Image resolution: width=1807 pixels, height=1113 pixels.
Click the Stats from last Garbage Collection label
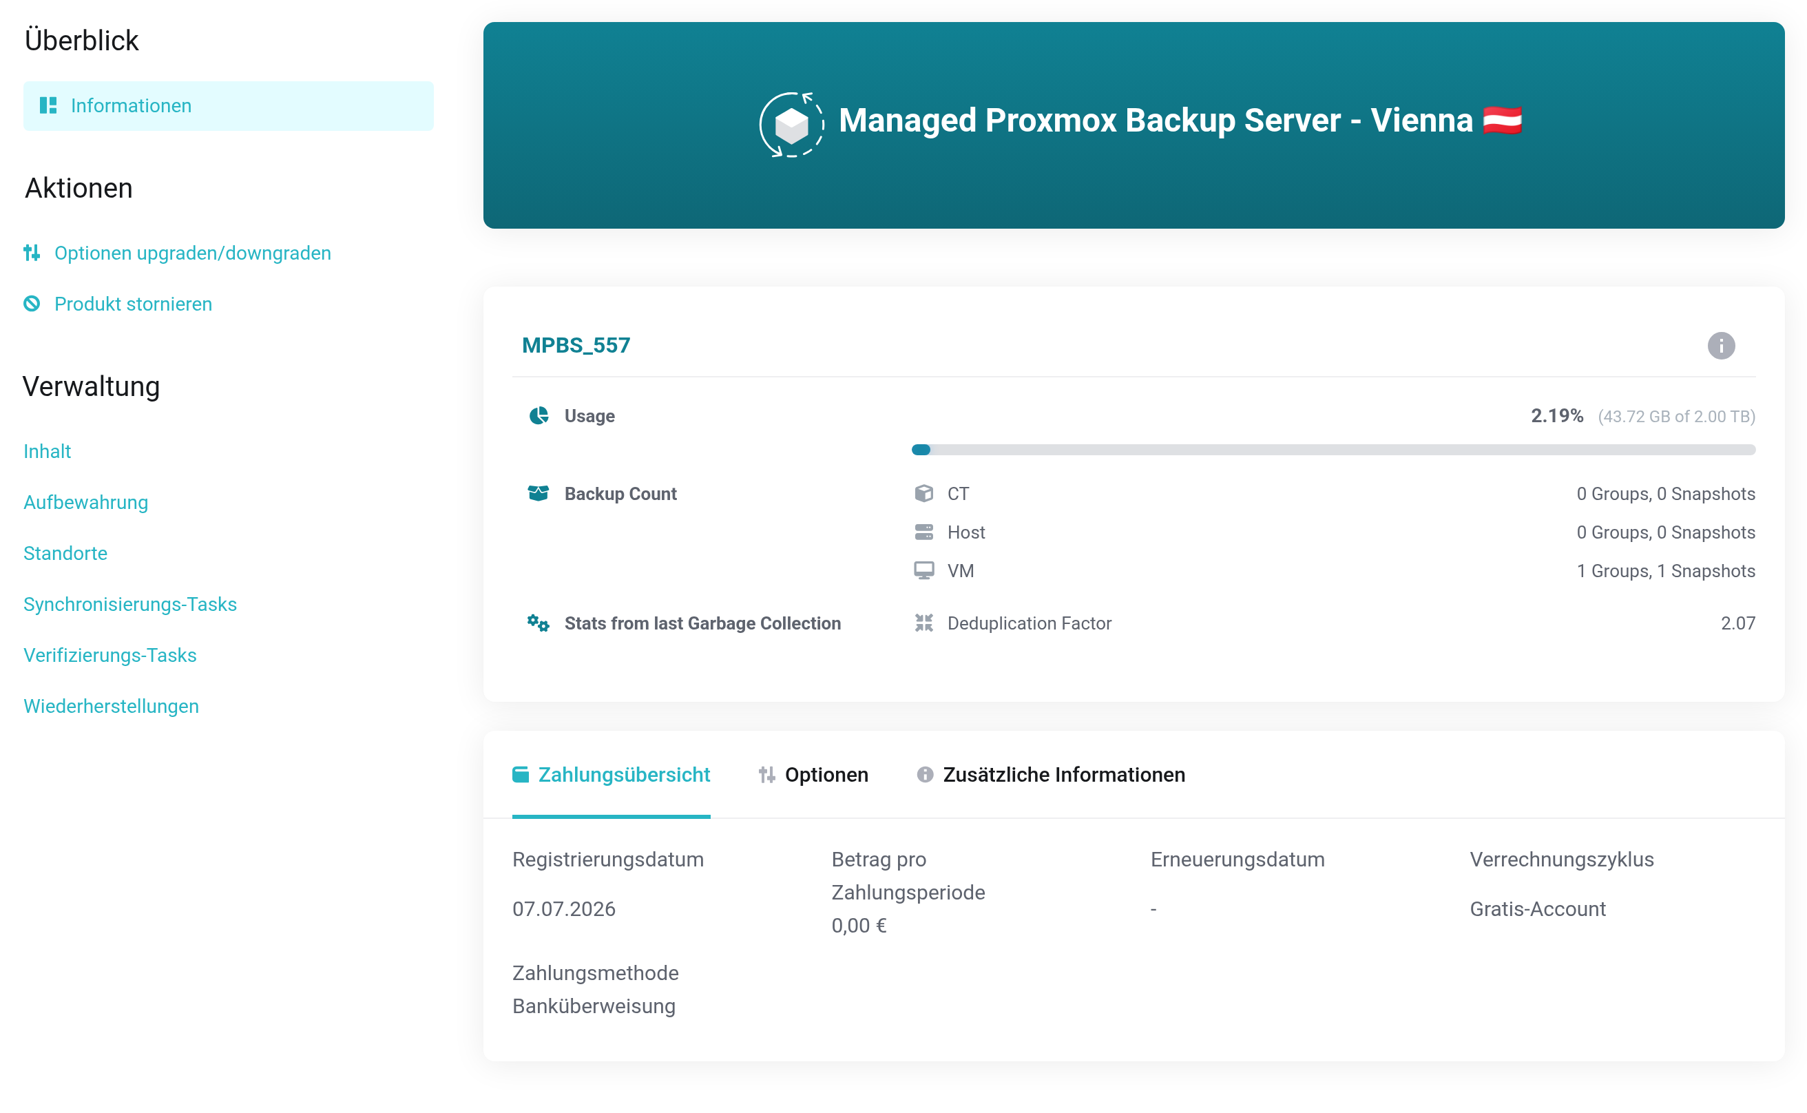(703, 623)
